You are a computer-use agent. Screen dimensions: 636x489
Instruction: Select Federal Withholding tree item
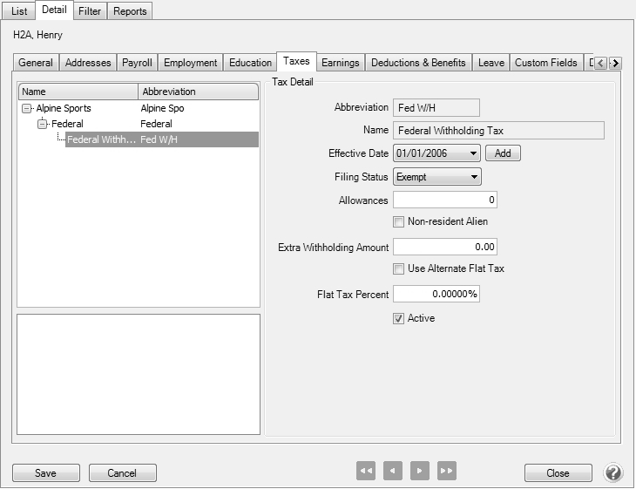click(x=101, y=139)
